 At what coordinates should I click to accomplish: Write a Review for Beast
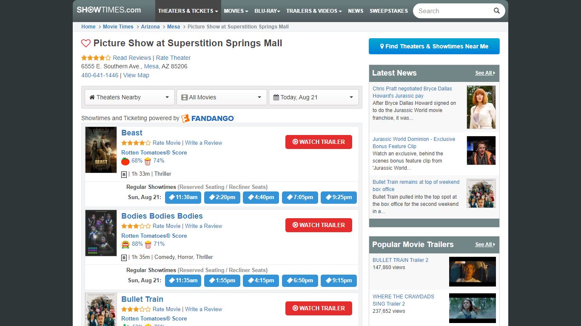(x=203, y=143)
